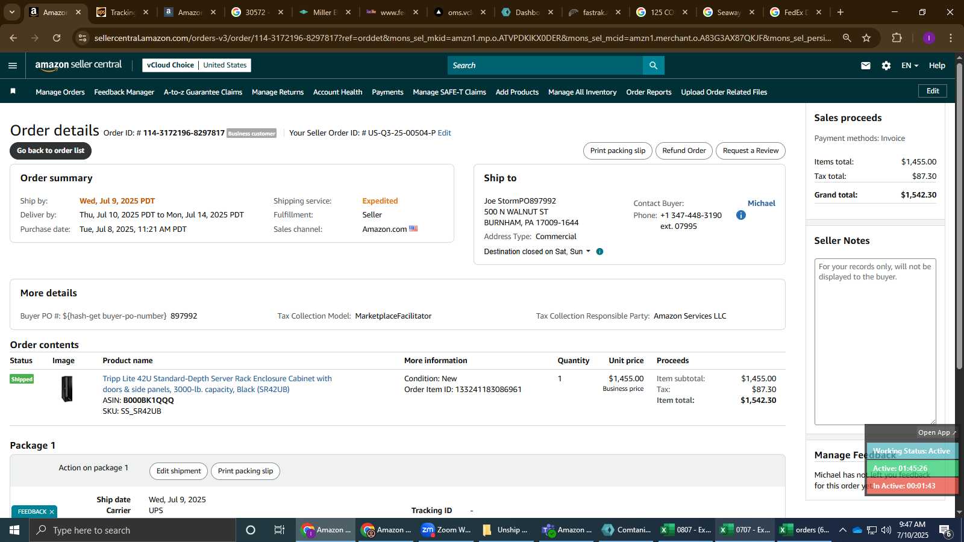Image resolution: width=964 pixels, height=542 pixels.
Task: Open the Windows notification center
Action: click(945, 530)
